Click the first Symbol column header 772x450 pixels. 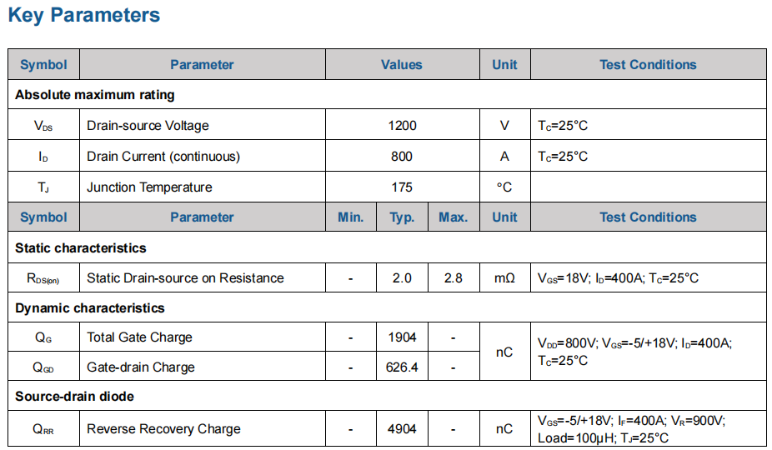point(43,65)
